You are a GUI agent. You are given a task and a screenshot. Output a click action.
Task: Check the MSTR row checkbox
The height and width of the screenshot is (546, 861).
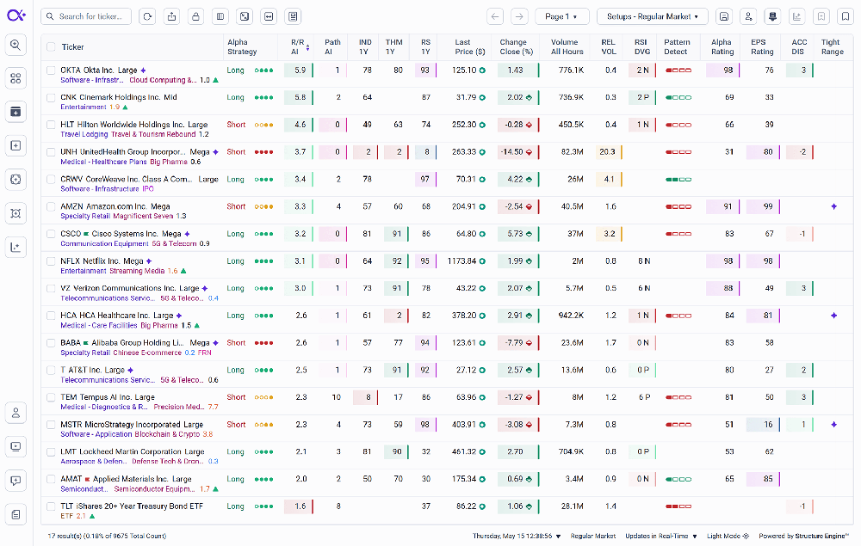tap(51, 425)
